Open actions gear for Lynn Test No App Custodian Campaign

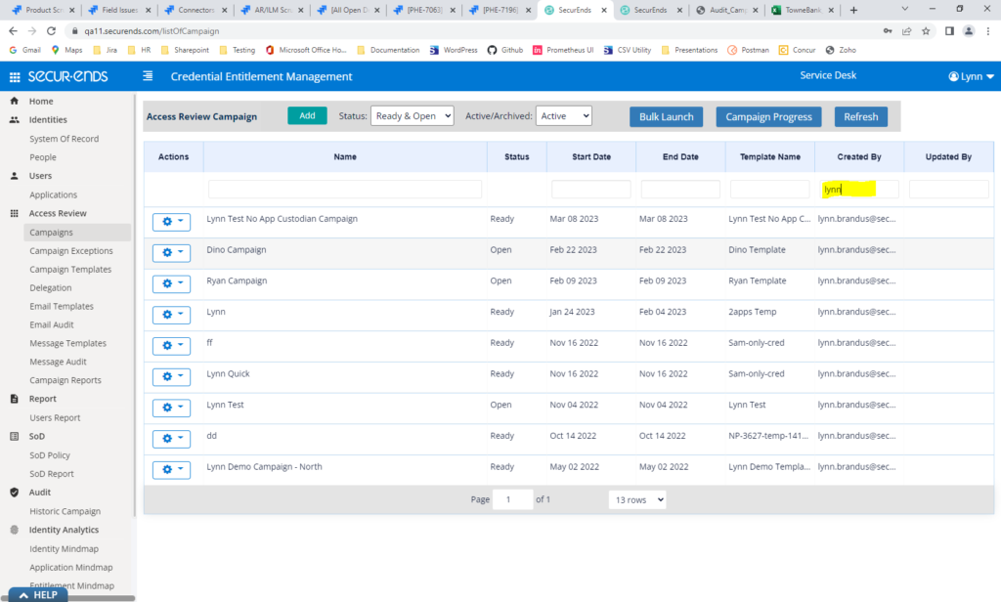[x=172, y=222]
